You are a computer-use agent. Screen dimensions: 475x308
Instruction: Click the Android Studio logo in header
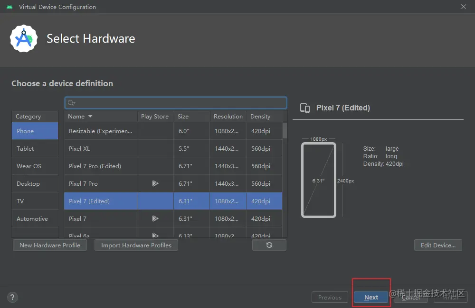[x=24, y=38]
